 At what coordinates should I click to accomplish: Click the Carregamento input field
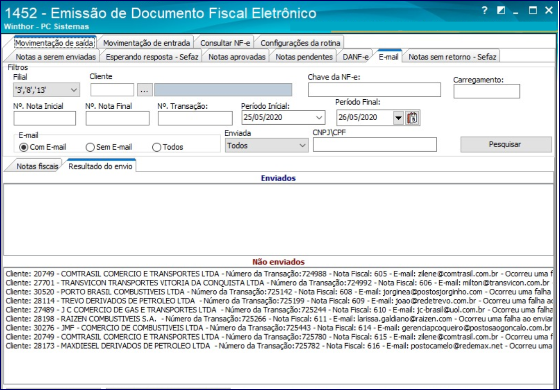click(487, 91)
